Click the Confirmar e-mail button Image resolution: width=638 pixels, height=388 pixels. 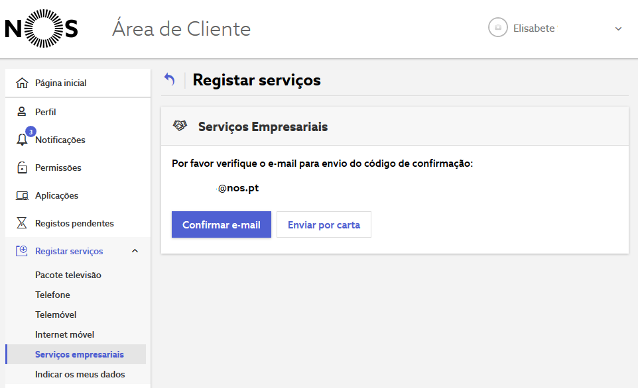pos(222,224)
